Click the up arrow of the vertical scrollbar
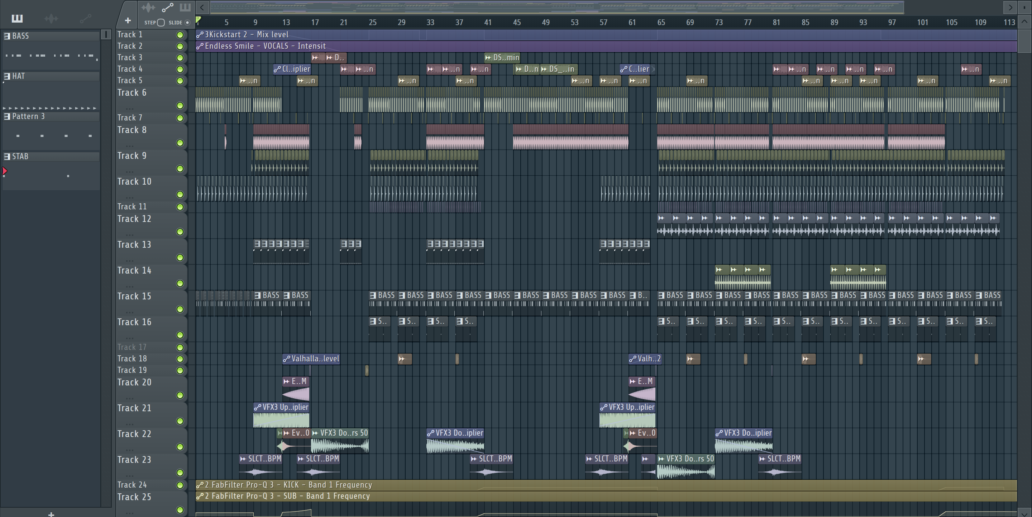Screen dimensions: 1032x517 pos(1024,22)
